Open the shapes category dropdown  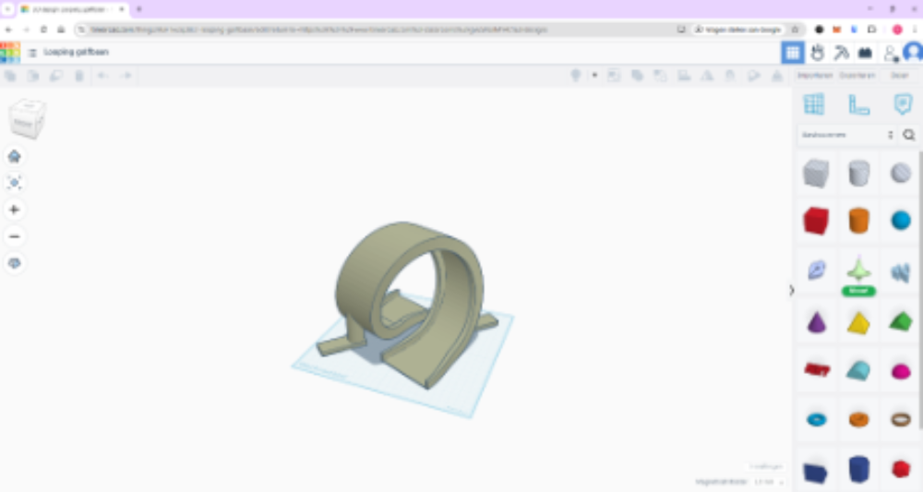pos(847,135)
